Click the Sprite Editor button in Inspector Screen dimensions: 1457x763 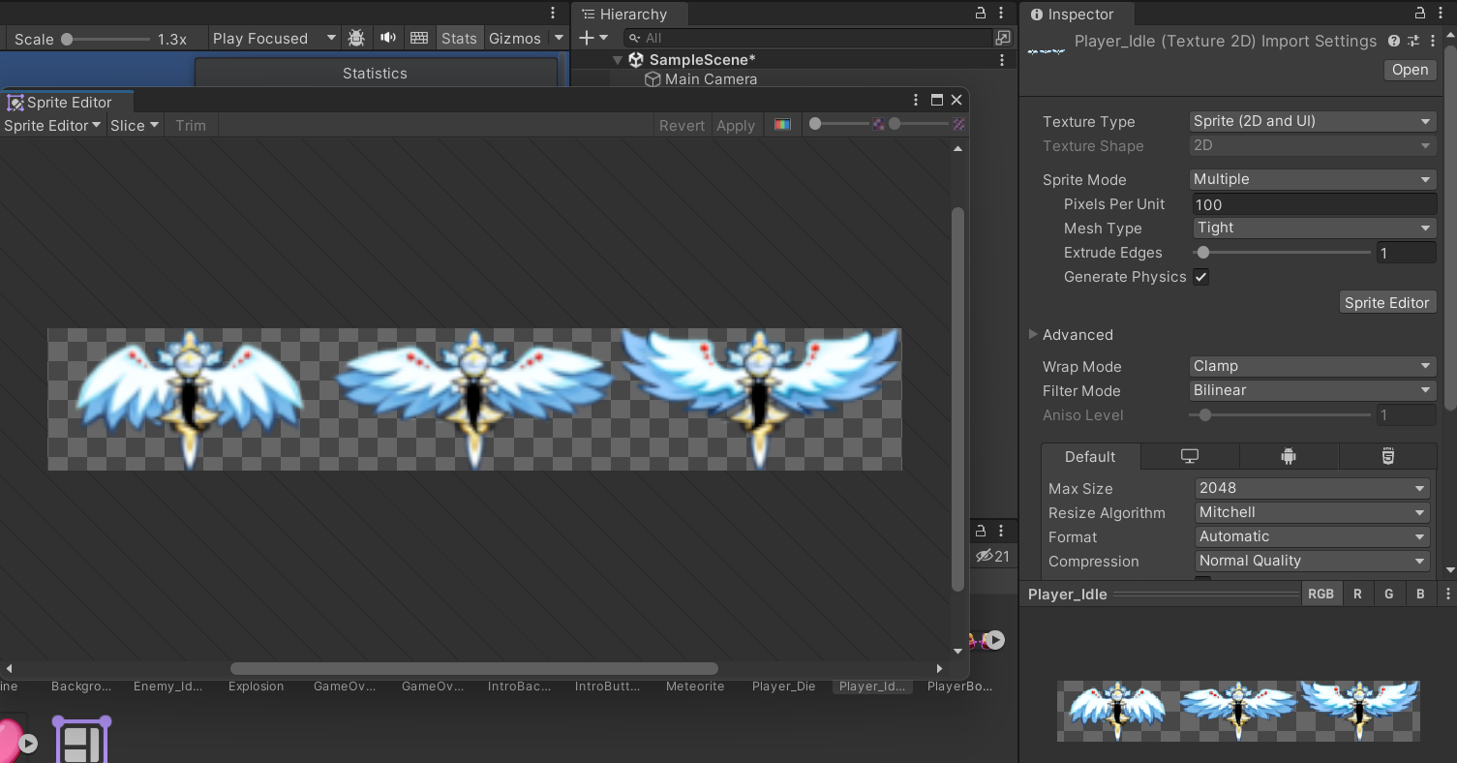coord(1386,302)
